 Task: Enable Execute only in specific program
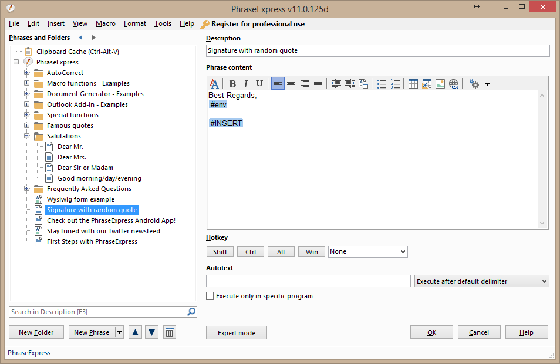tap(210, 296)
